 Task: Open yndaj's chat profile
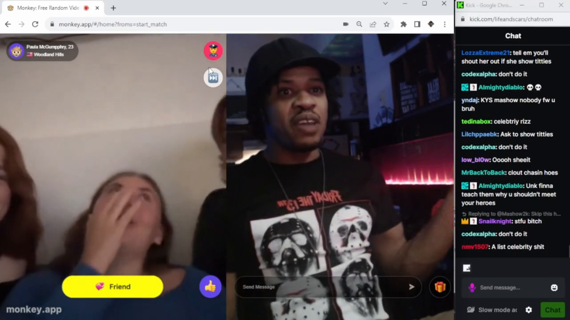tap(469, 100)
